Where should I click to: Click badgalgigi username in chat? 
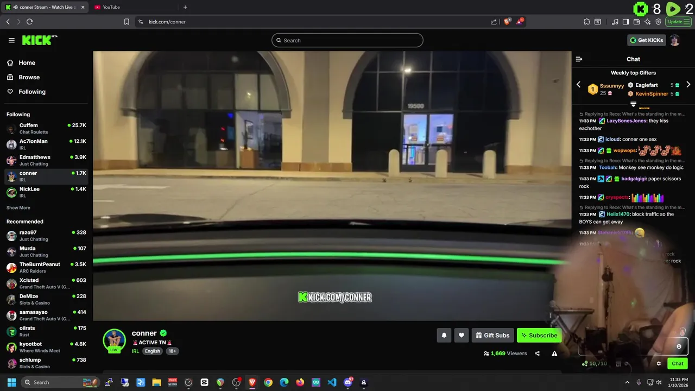[634, 179]
